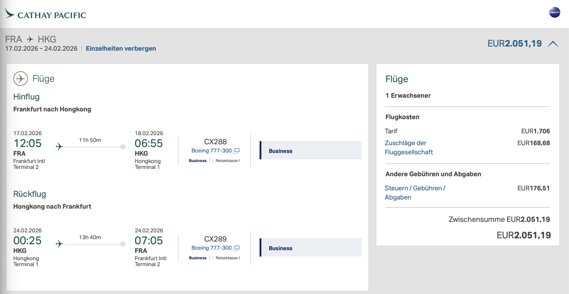Click the endpoint dot on the 11h 50m line
Viewport: 569px width, 294px height.
[x=123, y=147]
